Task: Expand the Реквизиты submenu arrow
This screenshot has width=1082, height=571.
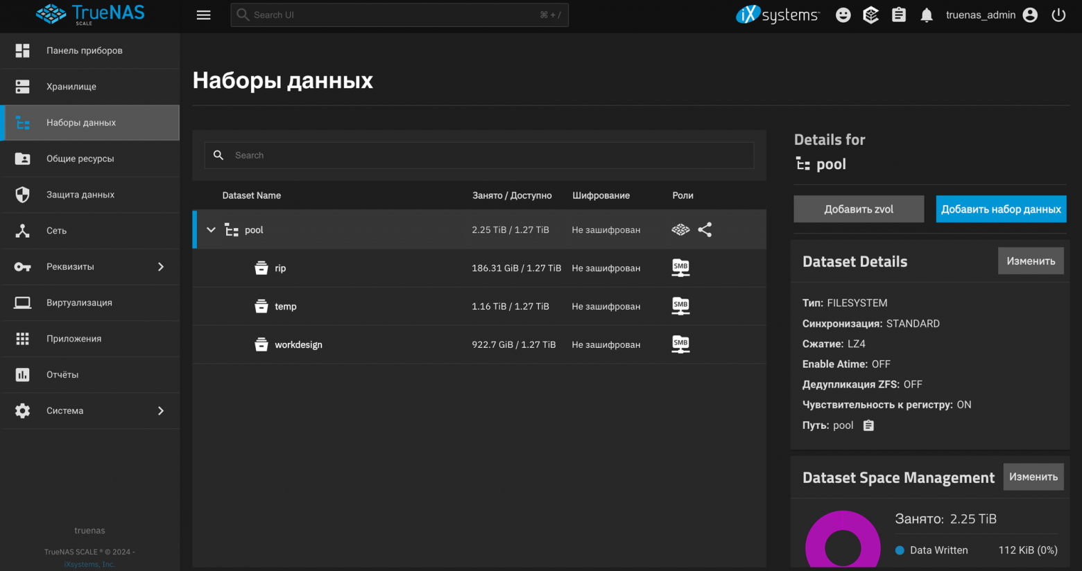Action: tap(161, 267)
